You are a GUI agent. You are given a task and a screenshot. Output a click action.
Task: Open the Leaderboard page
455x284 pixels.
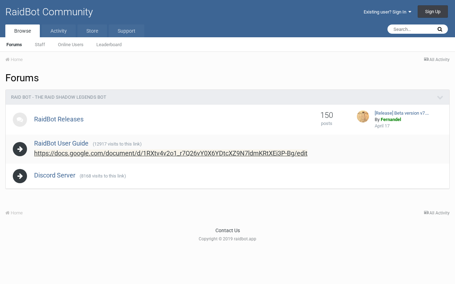click(109, 45)
